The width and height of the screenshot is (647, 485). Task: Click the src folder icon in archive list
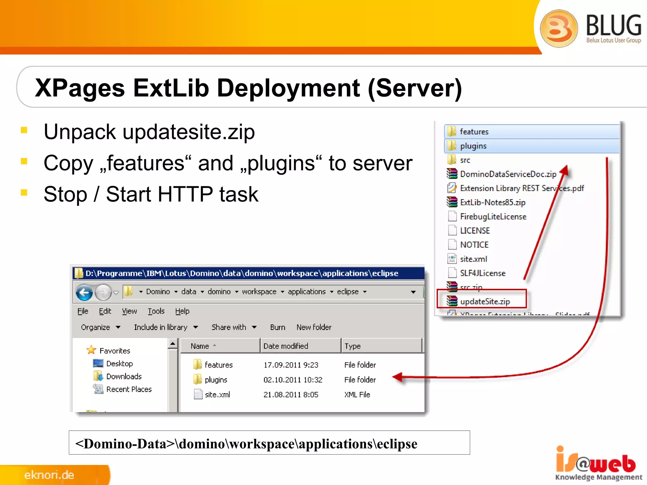[x=452, y=159]
